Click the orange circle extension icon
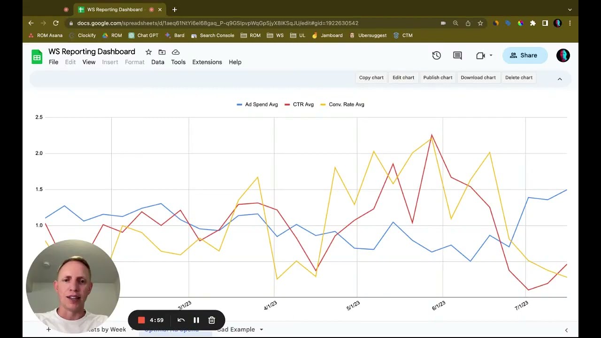The image size is (601, 338). [x=496, y=23]
